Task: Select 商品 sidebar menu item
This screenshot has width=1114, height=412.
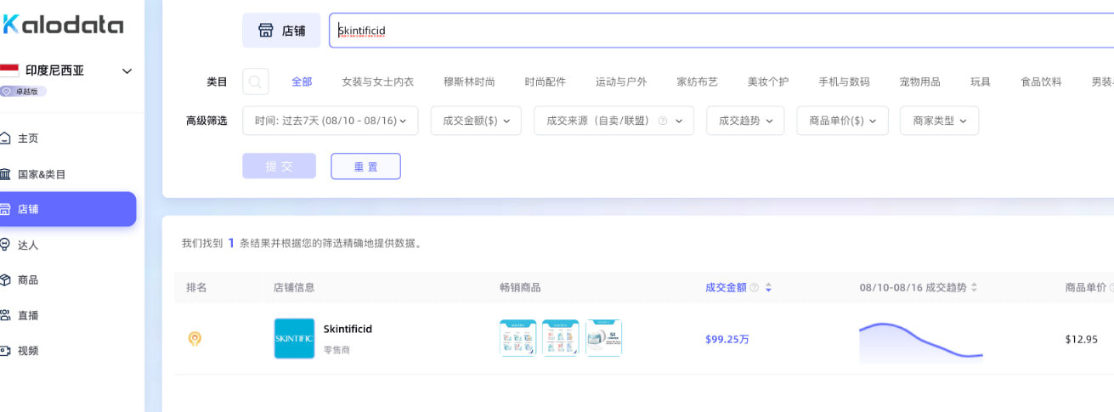Action: (x=28, y=279)
